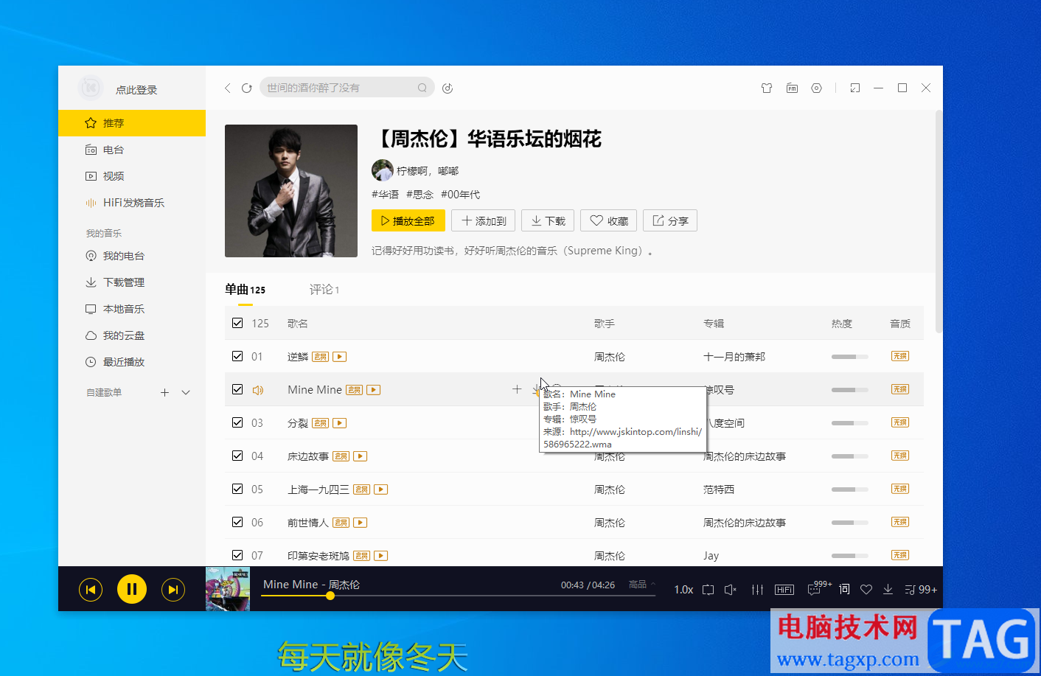Open the listen-to-identify song icon
The width and height of the screenshot is (1041, 676).
(448, 88)
